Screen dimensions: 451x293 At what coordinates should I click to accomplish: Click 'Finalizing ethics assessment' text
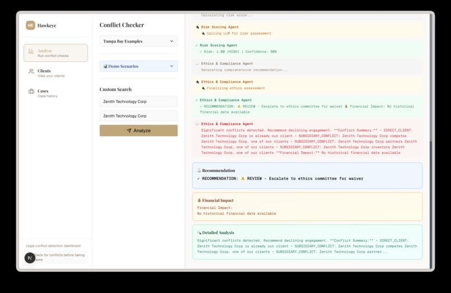[236, 88]
